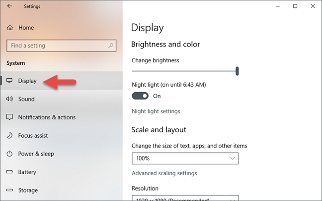
Task: Turn off the Night light toggle
Action: pos(140,96)
